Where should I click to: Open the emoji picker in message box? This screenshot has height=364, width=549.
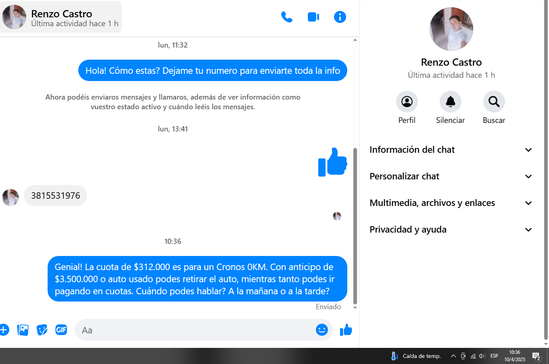(x=321, y=330)
